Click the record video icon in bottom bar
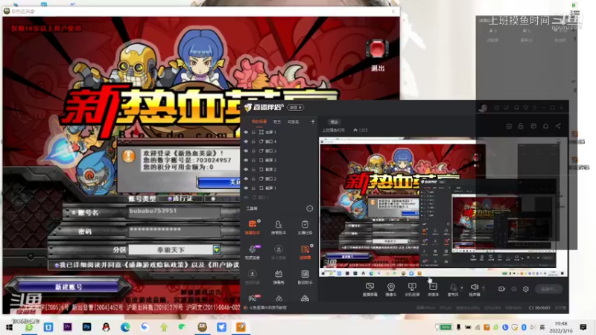The width and height of the screenshot is (596, 335). [x=501, y=289]
